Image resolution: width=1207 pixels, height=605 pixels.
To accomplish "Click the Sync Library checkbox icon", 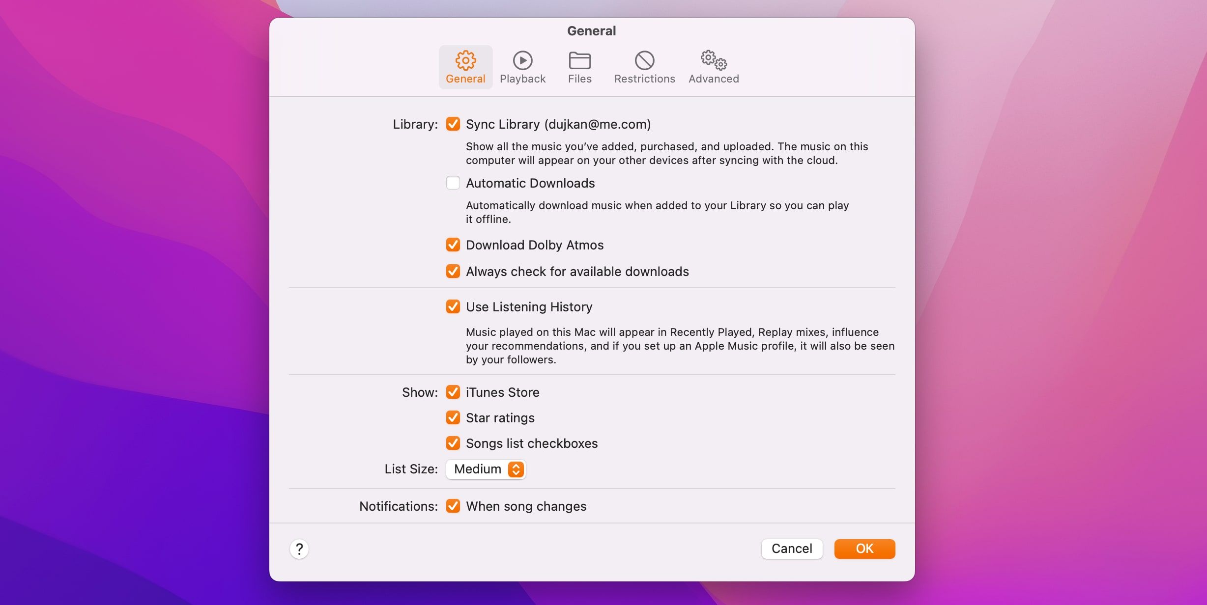I will 453,124.
